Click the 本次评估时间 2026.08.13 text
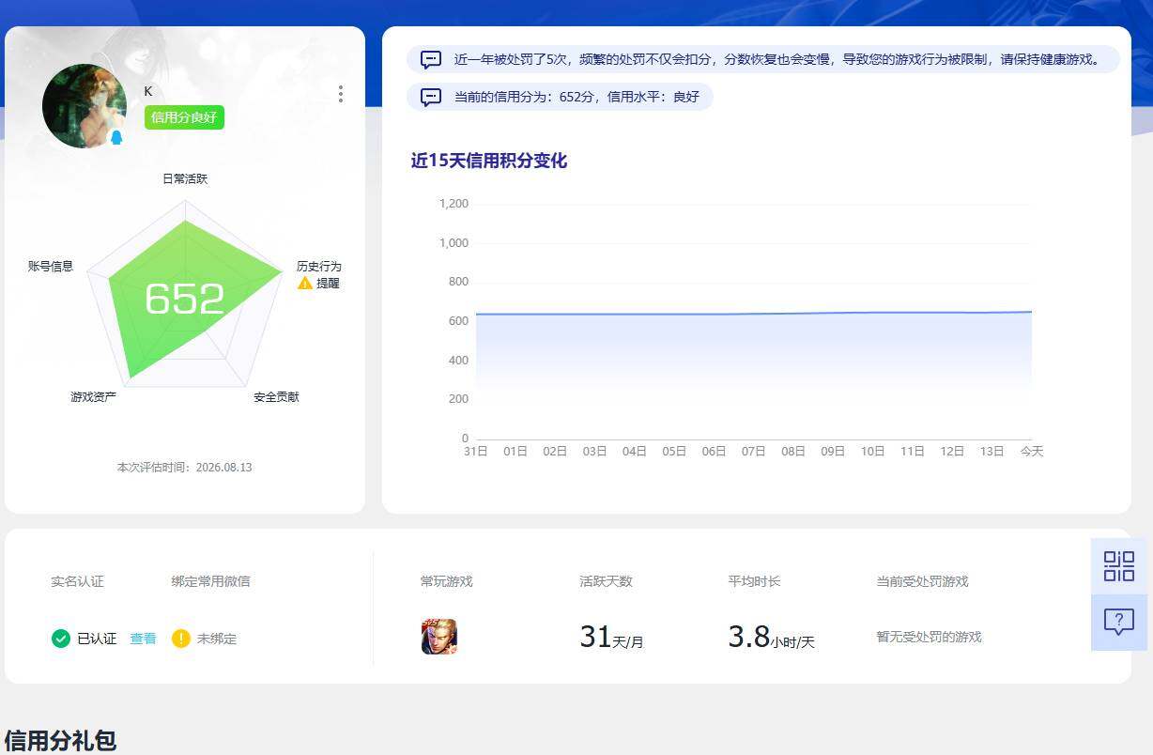The width and height of the screenshot is (1153, 755). pyautogui.click(x=185, y=467)
